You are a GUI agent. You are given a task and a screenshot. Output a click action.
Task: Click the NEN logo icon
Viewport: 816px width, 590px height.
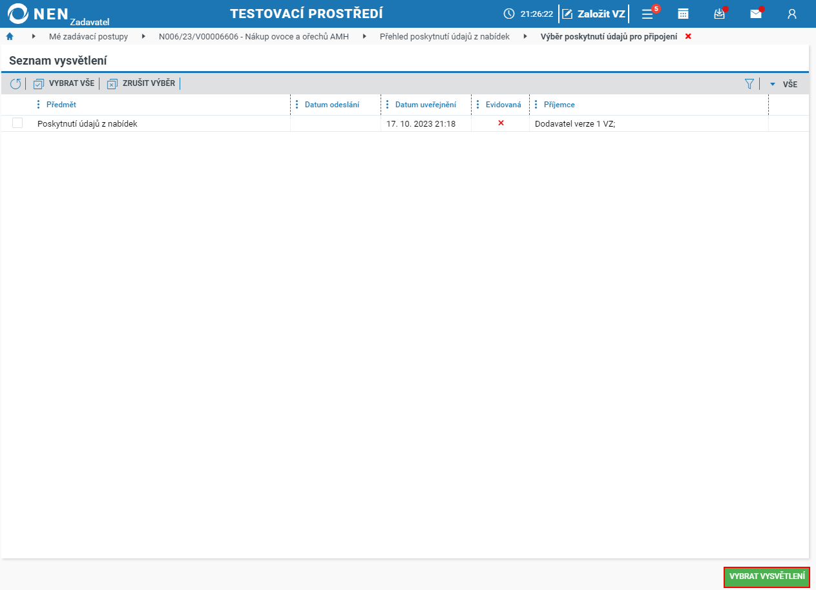pos(18,14)
